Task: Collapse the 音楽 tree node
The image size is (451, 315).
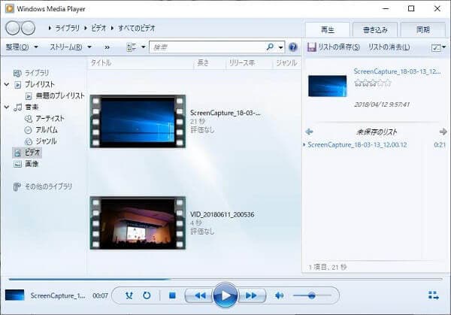Action: pos(7,108)
